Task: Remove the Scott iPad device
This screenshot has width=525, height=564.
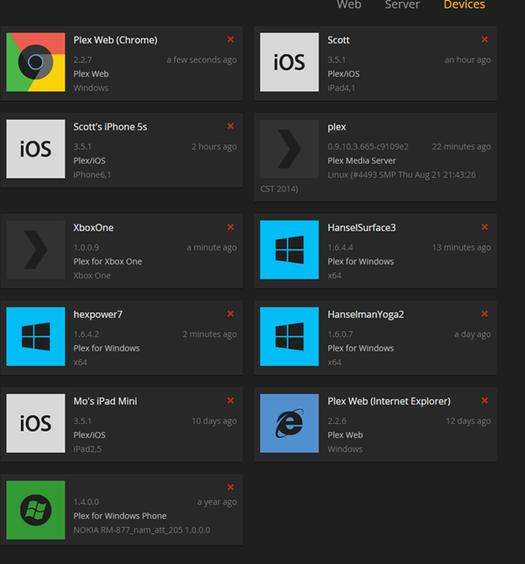Action: (485, 39)
